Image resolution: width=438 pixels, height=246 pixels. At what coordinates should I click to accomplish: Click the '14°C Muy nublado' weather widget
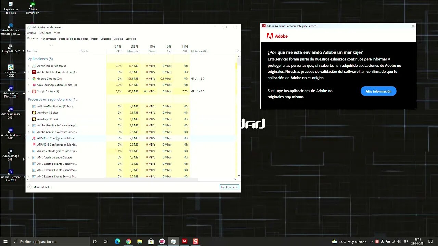click(349, 242)
